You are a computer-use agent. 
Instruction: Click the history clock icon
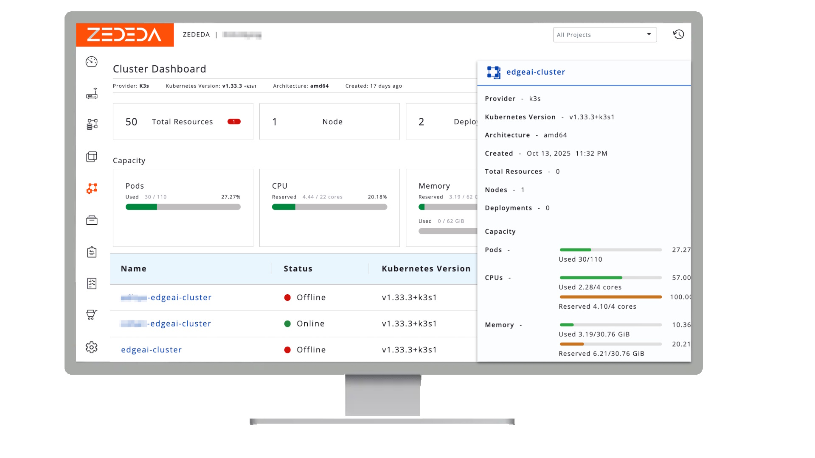(678, 34)
